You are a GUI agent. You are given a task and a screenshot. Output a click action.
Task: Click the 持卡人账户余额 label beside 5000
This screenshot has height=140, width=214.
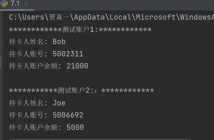pyautogui.click(x=33, y=127)
